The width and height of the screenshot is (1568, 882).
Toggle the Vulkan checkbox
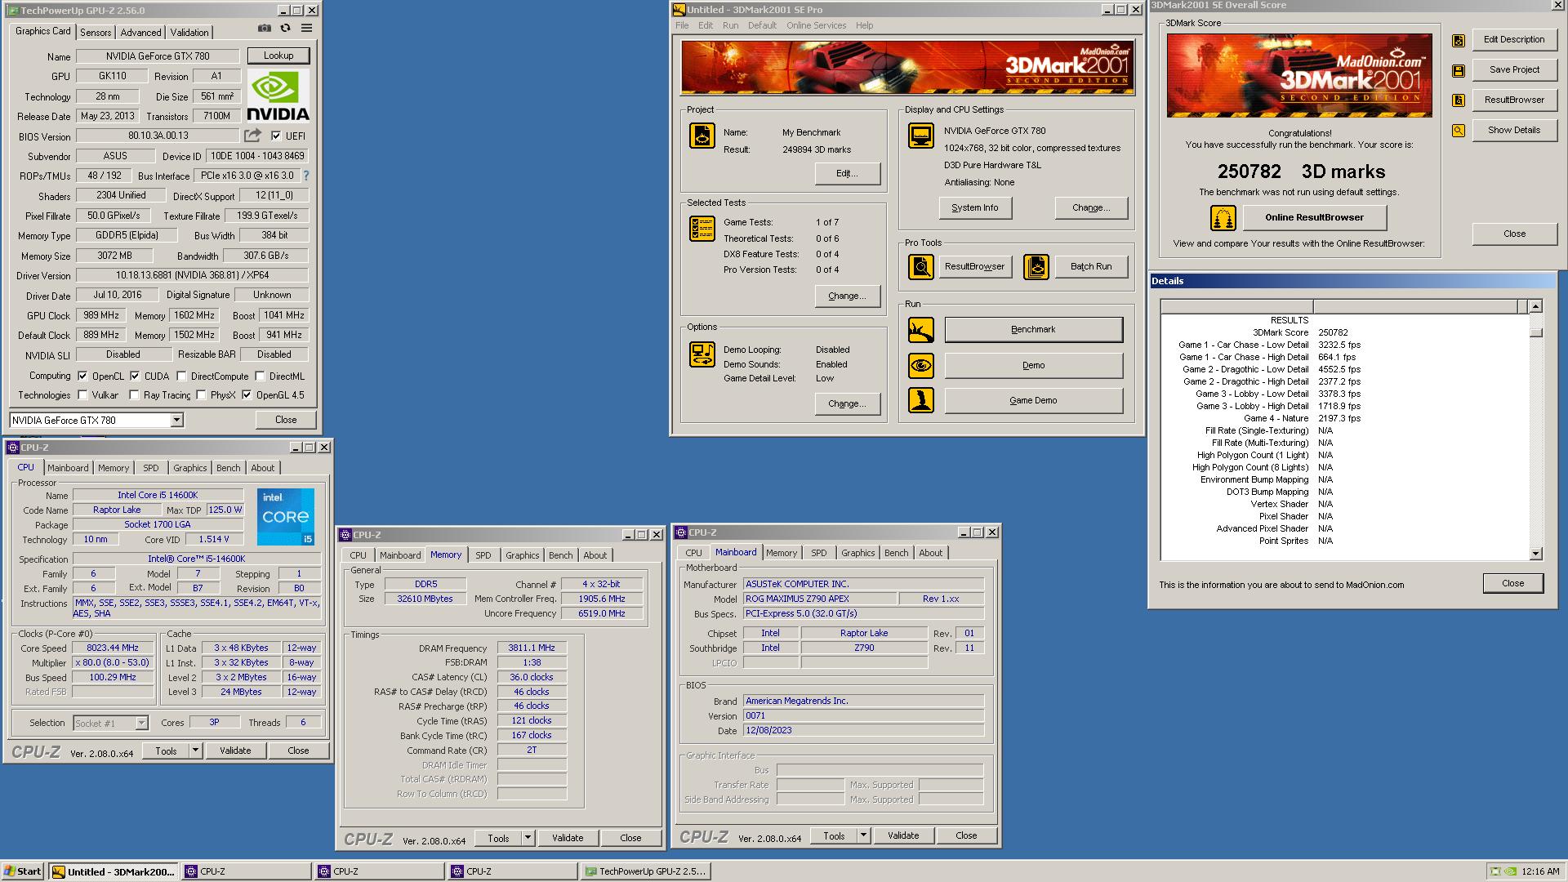82,395
